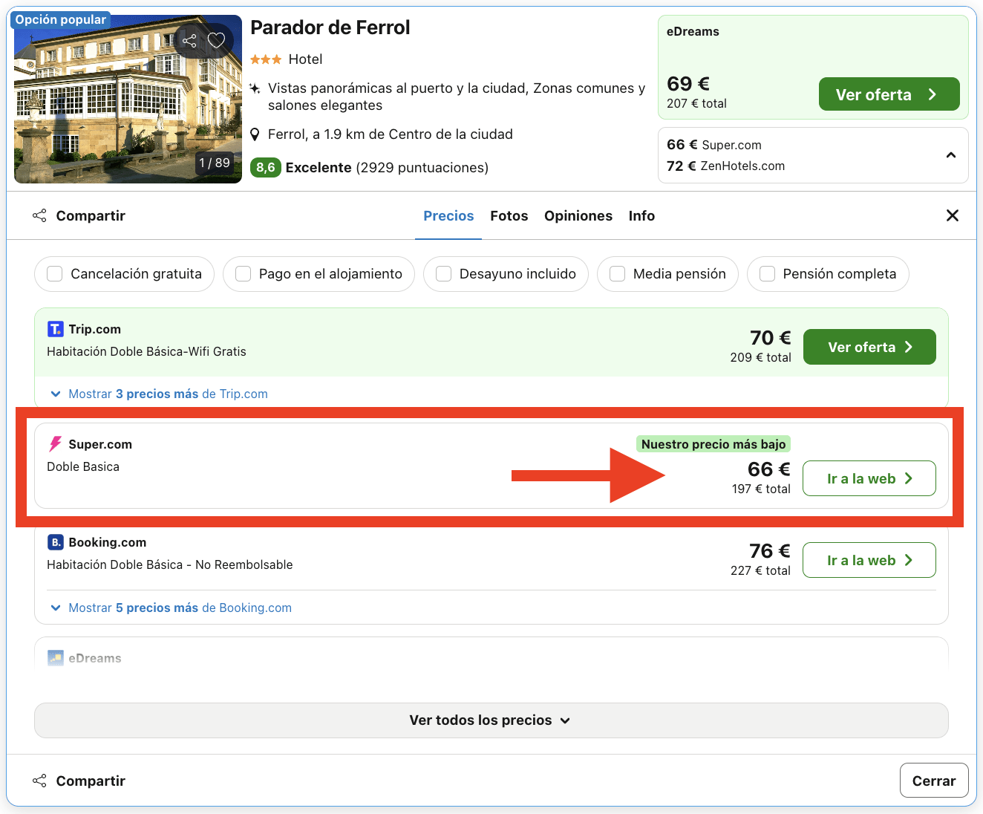The width and height of the screenshot is (983, 814).
Task: Click the 209 € total text
Action: tap(760, 357)
